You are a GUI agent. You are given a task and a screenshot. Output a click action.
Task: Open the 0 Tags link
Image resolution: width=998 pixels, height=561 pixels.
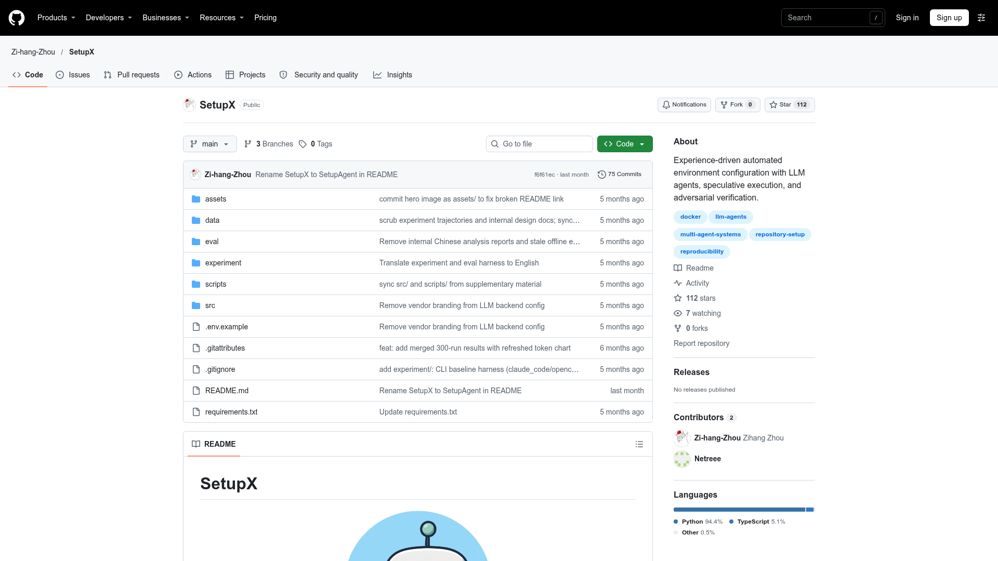(x=316, y=144)
